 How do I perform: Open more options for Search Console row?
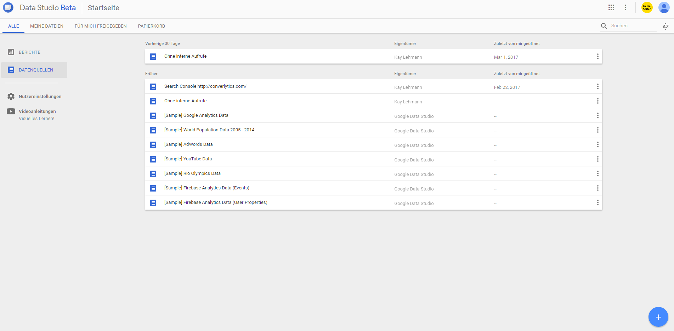[597, 86]
